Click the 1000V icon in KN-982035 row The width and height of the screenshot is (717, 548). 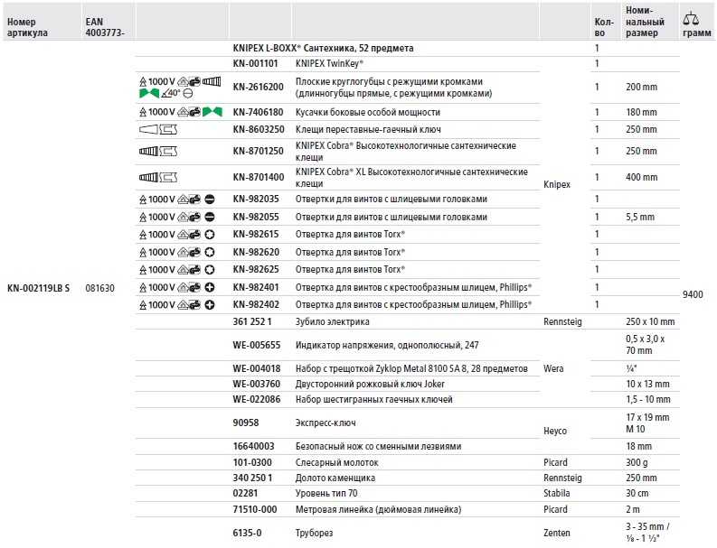156,200
